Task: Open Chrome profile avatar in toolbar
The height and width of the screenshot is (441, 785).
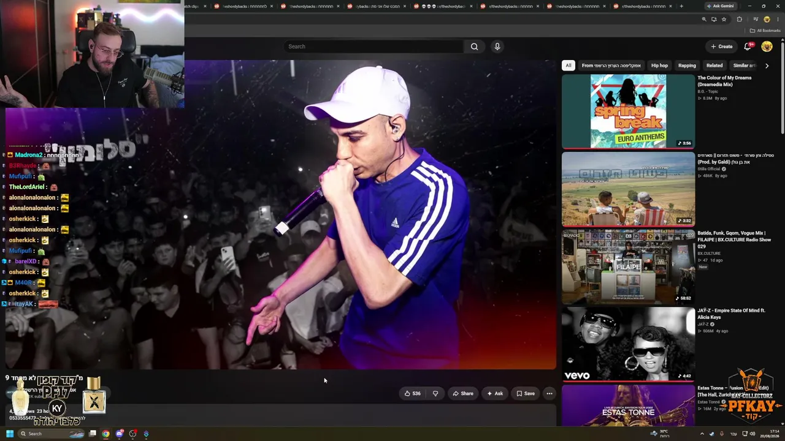Action: click(767, 20)
